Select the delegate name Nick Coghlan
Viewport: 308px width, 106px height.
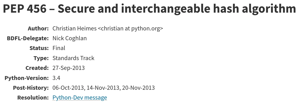(70, 38)
